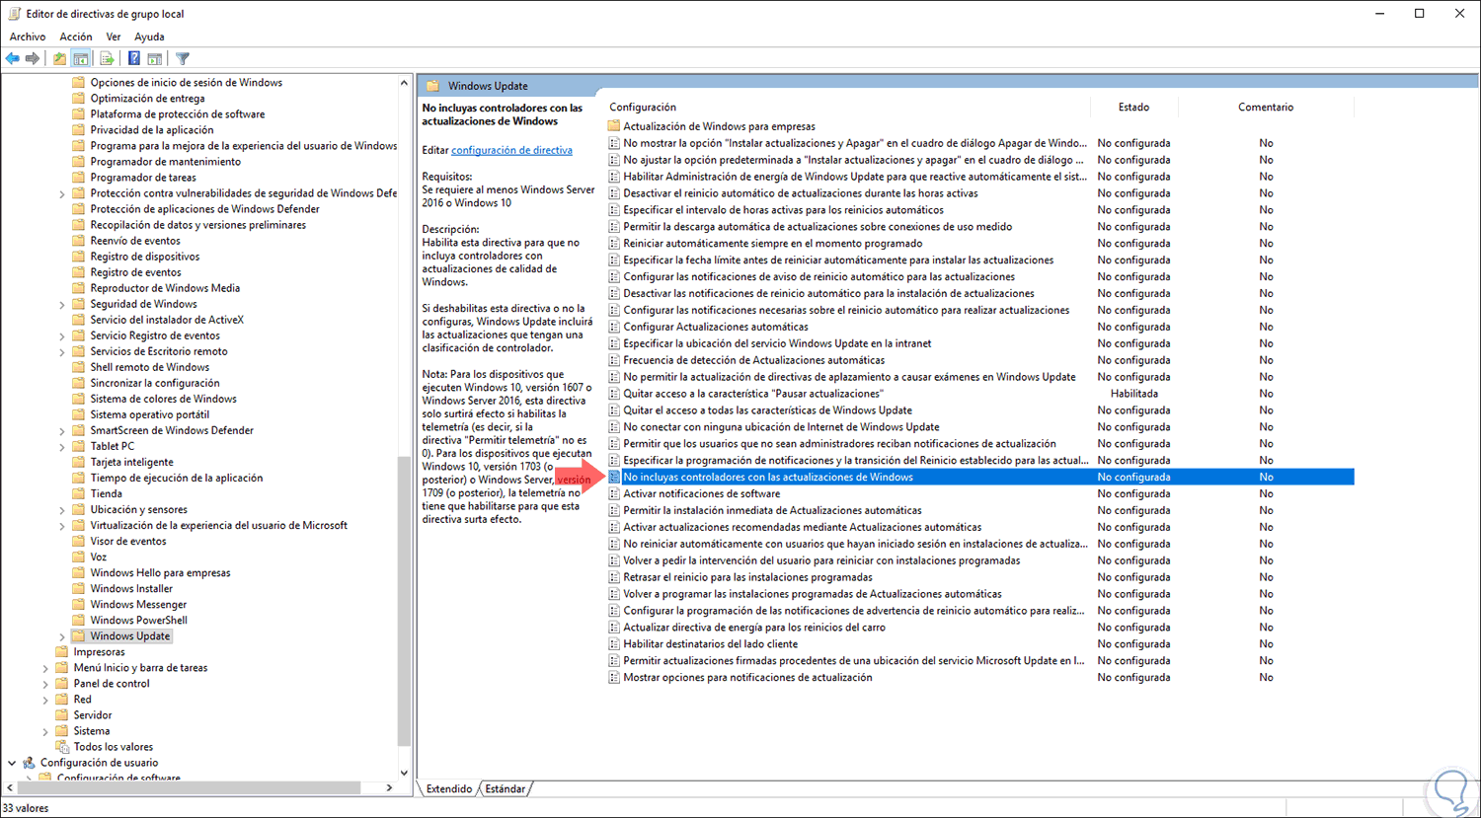Click the folder icon beside Optimización de entrega
Screen dimensions: 1481x818
coord(79,99)
